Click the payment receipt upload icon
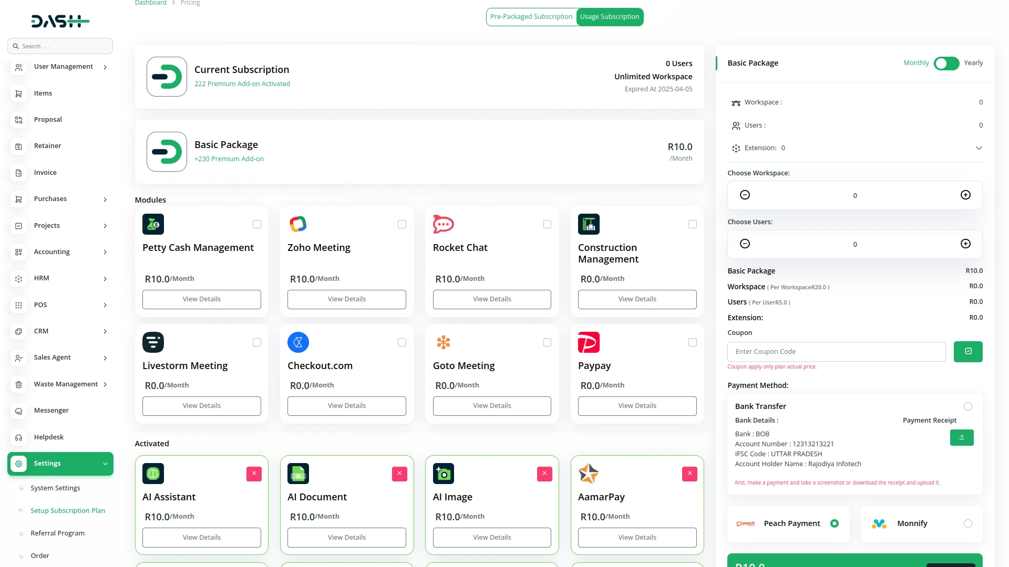 pos(961,437)
